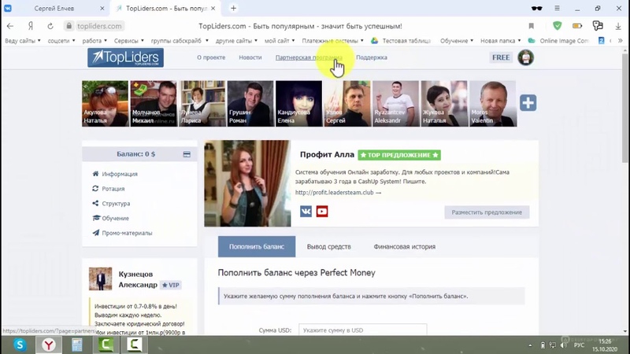Reload the page with the refresh icon
This screenshot has height=354, width=630.
click(50, 26)
